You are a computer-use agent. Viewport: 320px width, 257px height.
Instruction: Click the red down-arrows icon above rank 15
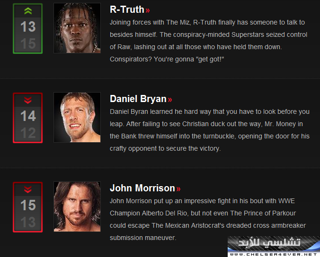coord(28,189)
